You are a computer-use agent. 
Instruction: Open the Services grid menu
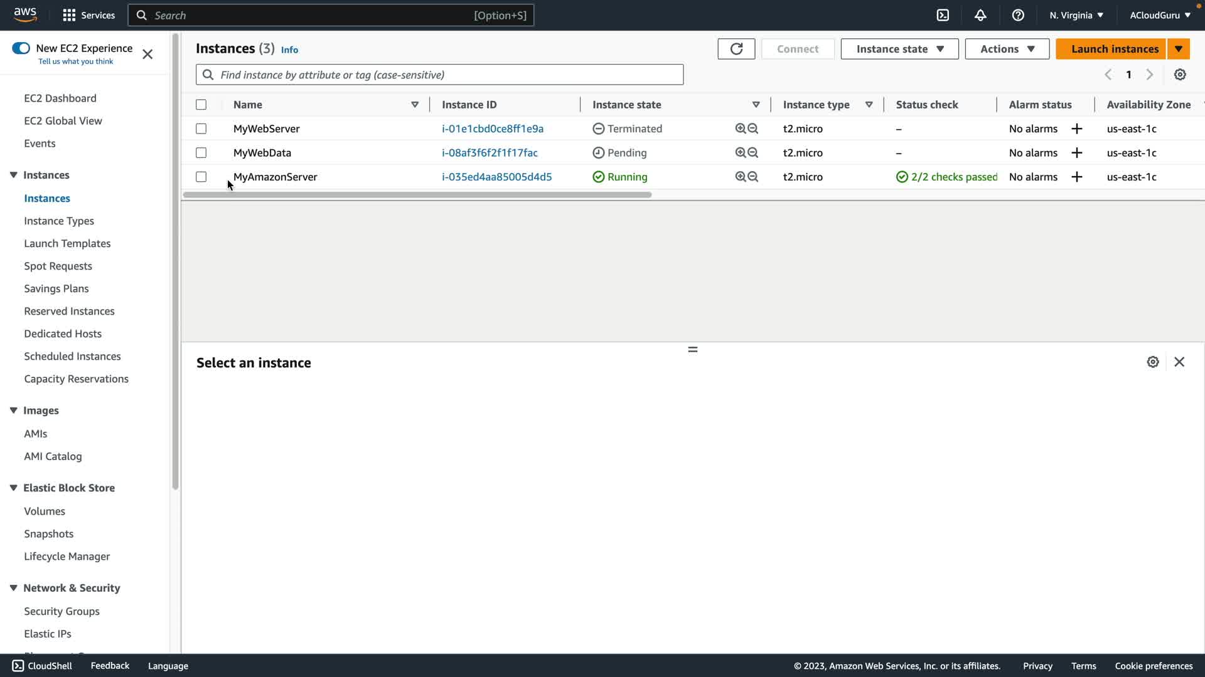click(70, 15)
